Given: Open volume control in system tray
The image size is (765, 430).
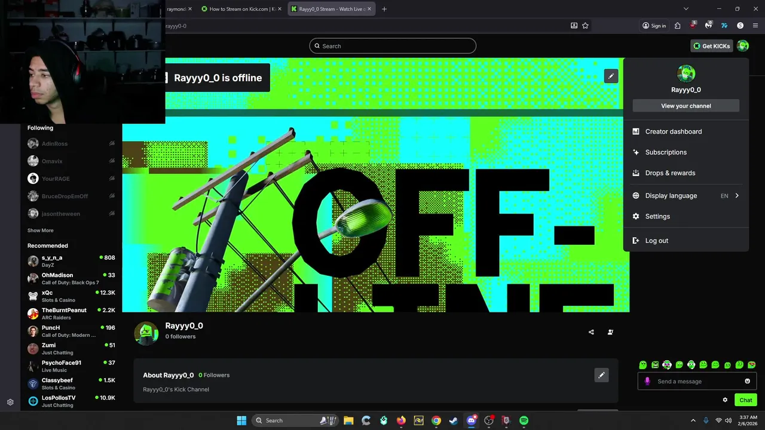Looking at the screenshot, I should (728, 420).
